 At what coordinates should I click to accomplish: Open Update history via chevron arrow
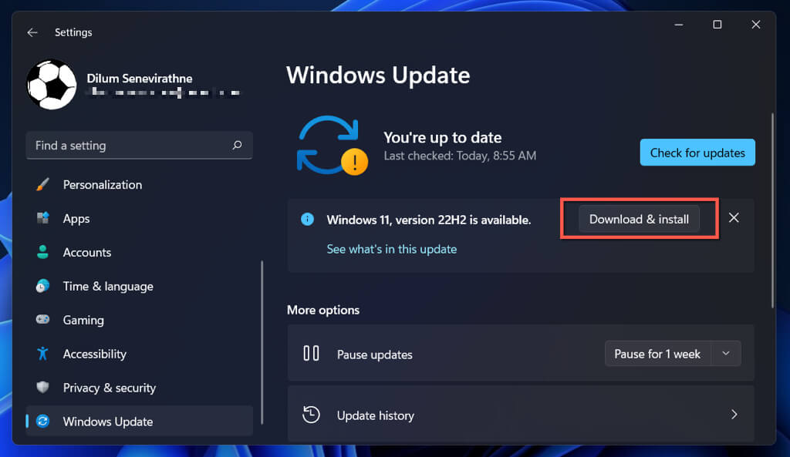pyautogui.click(x=734, y=415)
